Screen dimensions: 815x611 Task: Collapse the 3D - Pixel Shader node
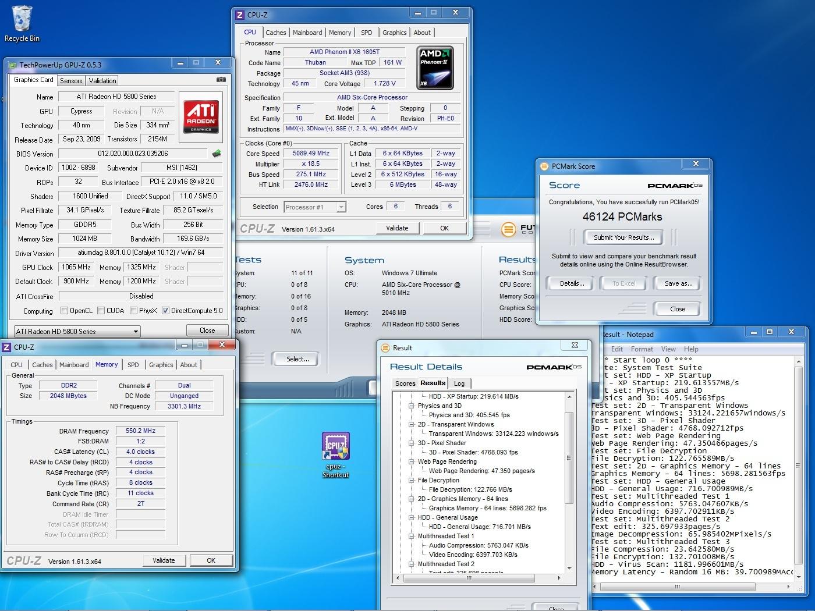click(x=412, y=443)
